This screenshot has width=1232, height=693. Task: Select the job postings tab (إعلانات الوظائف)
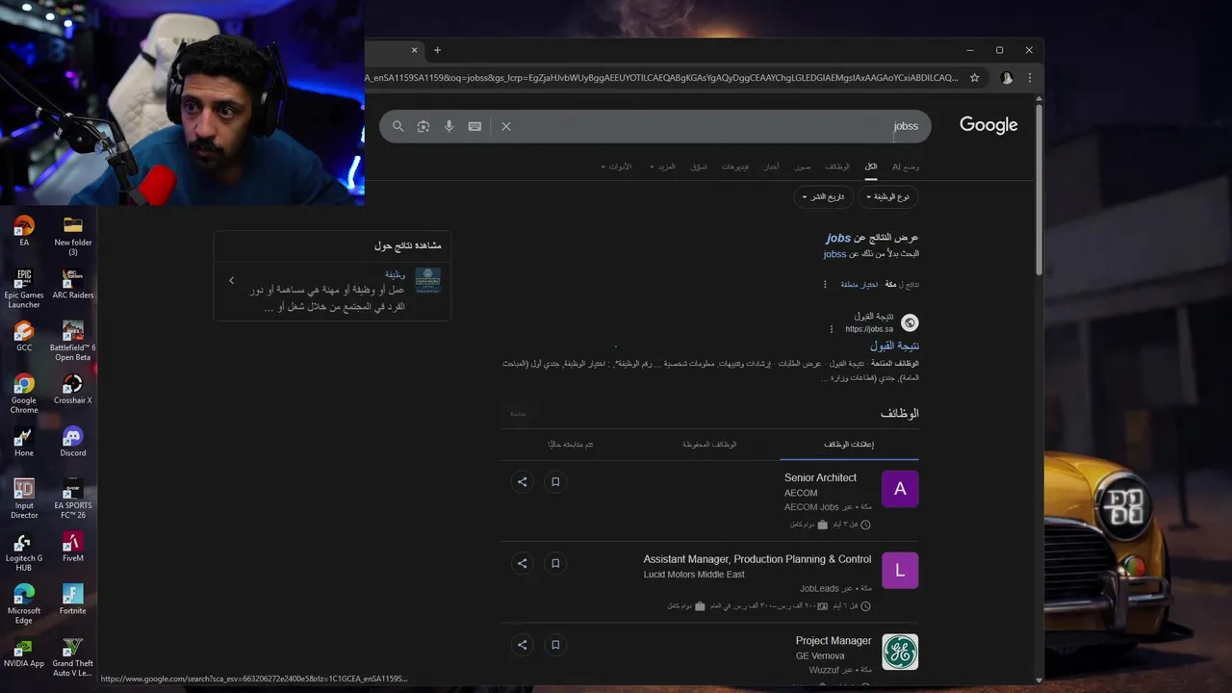coord(849,445)
